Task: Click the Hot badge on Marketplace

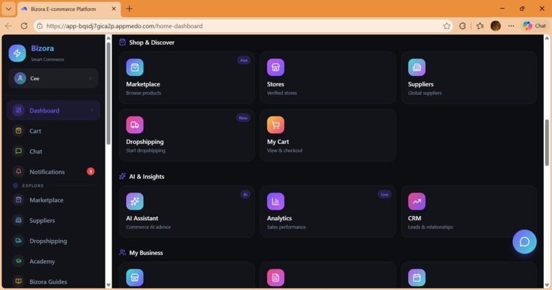Action: tap(244, 60)
